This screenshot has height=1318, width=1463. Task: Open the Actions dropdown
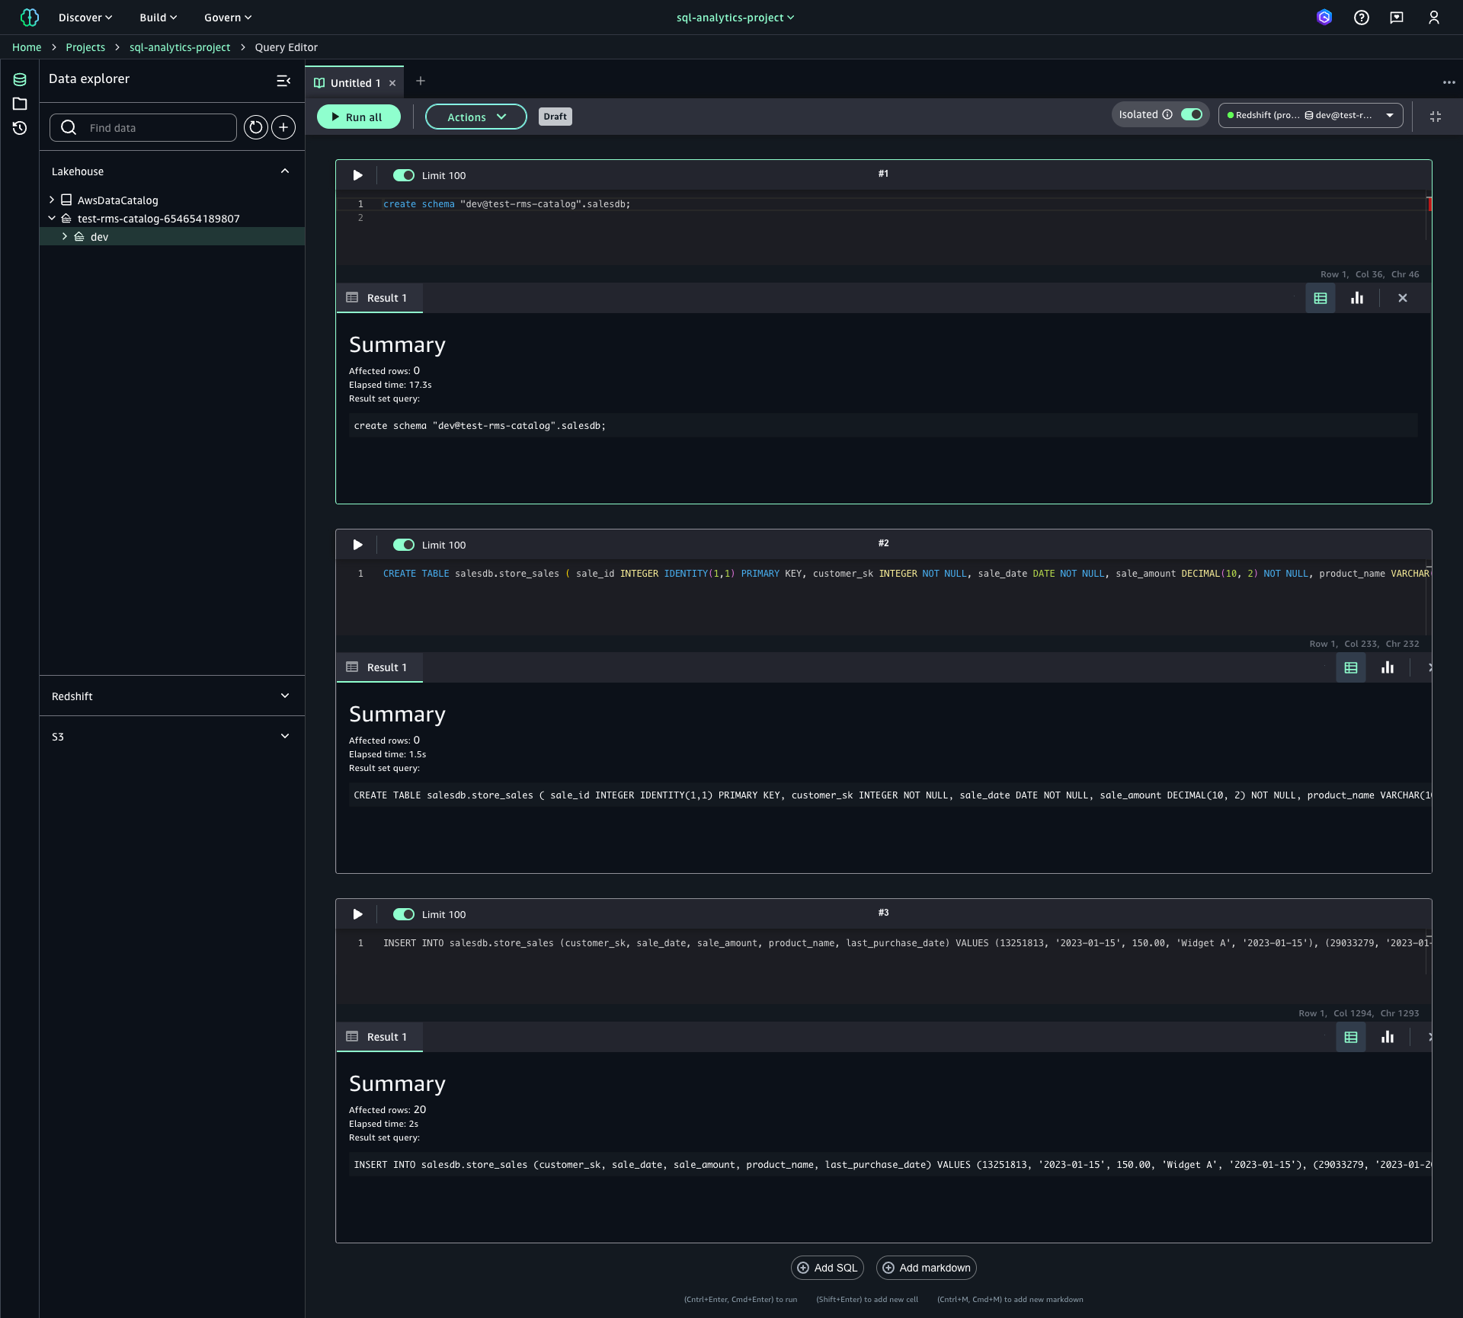[475, 117]
